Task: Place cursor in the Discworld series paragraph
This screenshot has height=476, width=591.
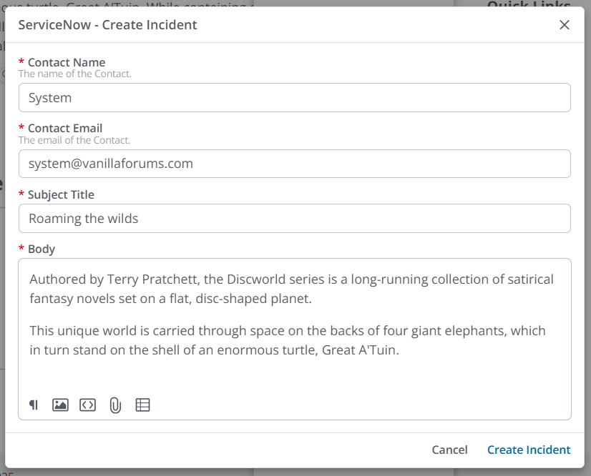Action: pos(291,289)
